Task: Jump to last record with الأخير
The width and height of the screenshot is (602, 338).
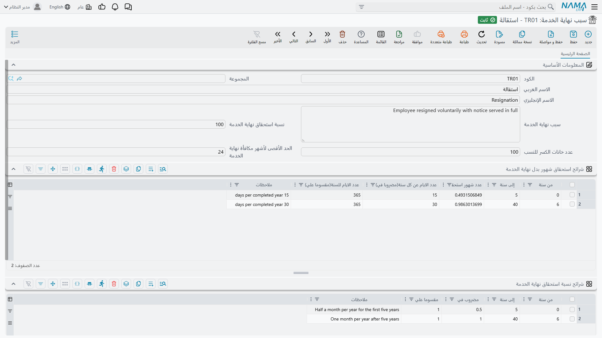Action: click(x=277, y=37)
